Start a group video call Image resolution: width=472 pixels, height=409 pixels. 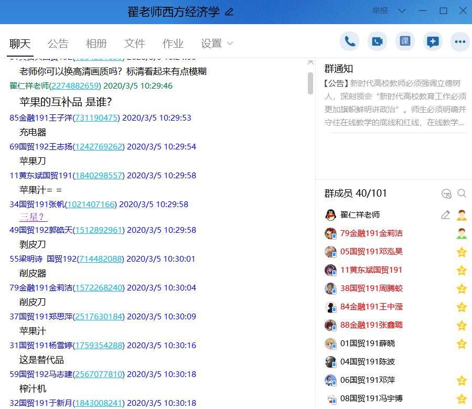377,42
